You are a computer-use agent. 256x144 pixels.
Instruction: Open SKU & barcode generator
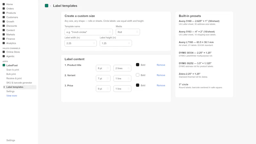coord(19,83)
